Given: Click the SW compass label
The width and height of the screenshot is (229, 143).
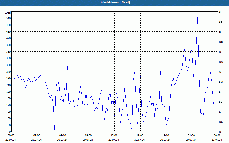Looking at the screenshot, I should 221,82.
